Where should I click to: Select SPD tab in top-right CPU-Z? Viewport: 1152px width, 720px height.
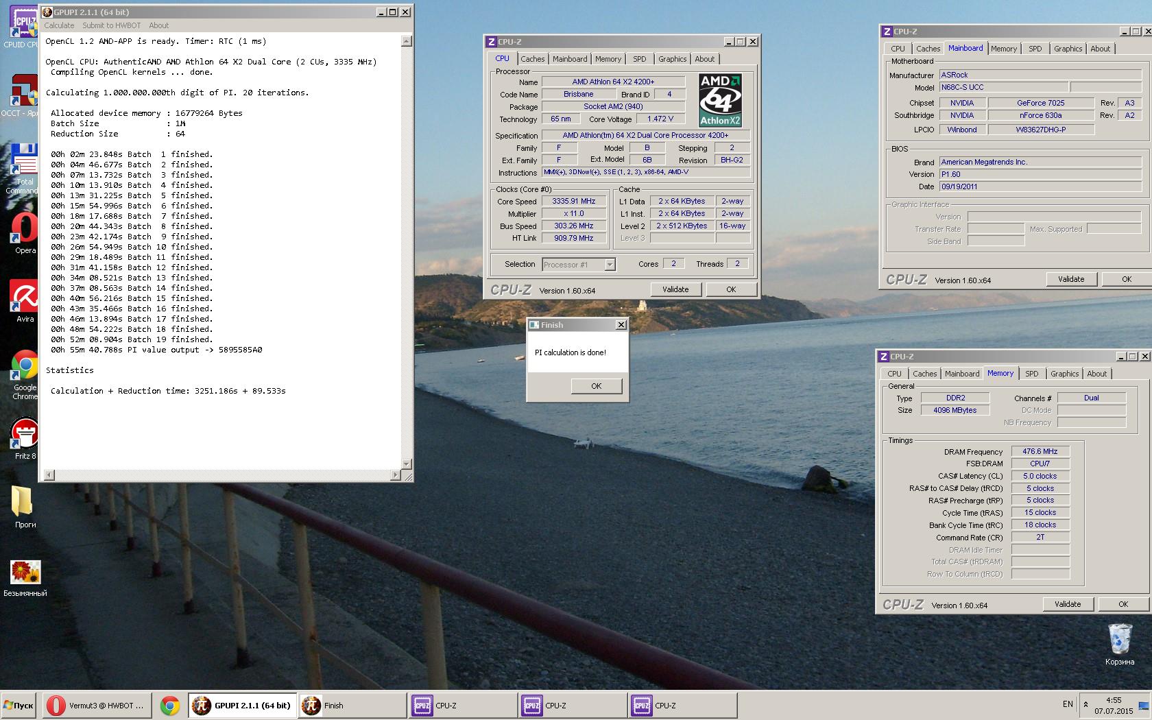1035,49
